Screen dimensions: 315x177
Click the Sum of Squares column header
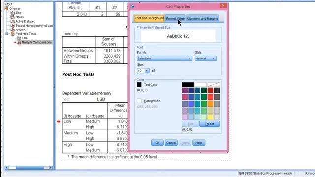(109, 41)
